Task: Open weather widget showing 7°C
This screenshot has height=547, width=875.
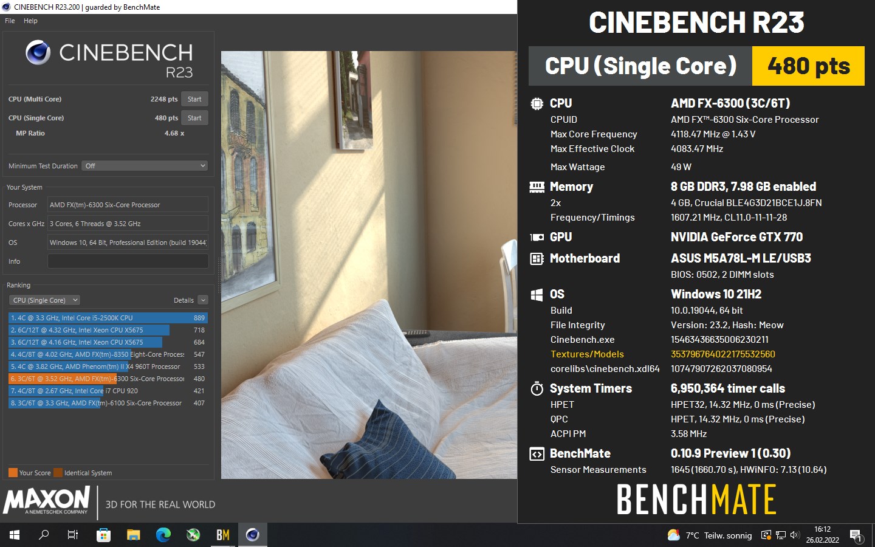Action: [709, 535]
